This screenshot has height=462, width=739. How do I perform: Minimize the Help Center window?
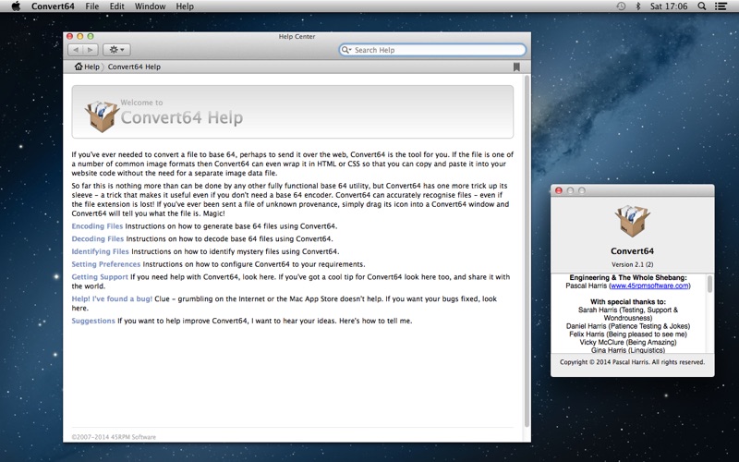pos(80,36)
